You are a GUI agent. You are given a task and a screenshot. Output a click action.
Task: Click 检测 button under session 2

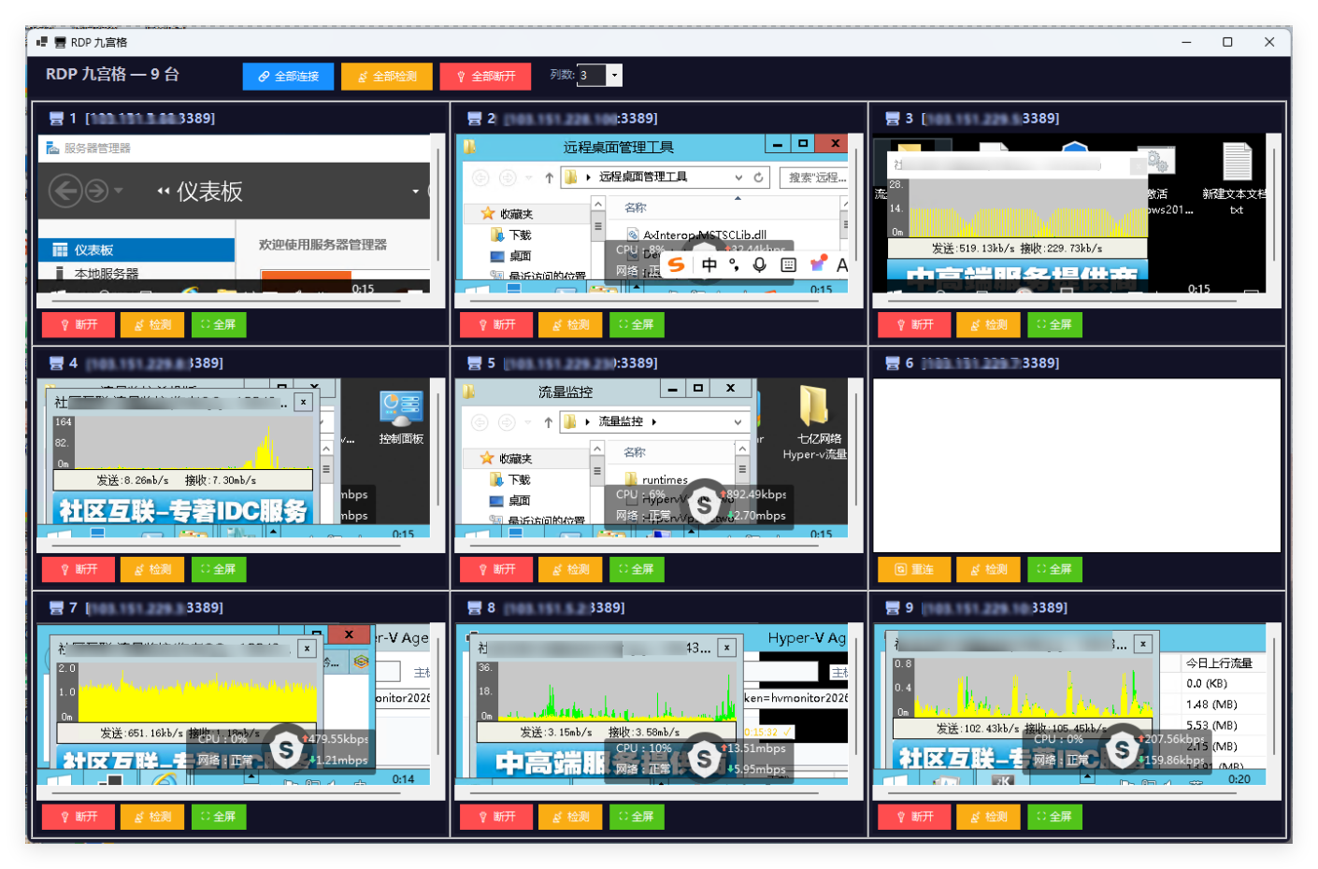[x=569, y=324]
